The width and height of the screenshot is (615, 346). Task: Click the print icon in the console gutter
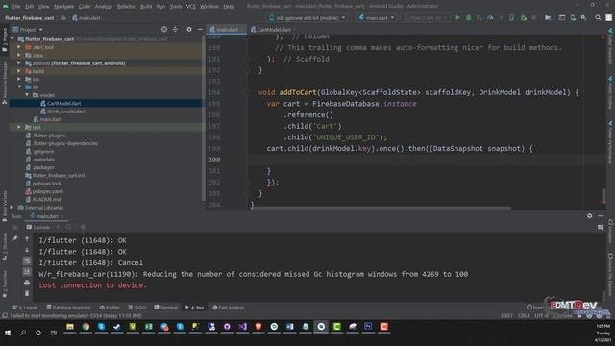pyautogui.click(x=27, y=283)
